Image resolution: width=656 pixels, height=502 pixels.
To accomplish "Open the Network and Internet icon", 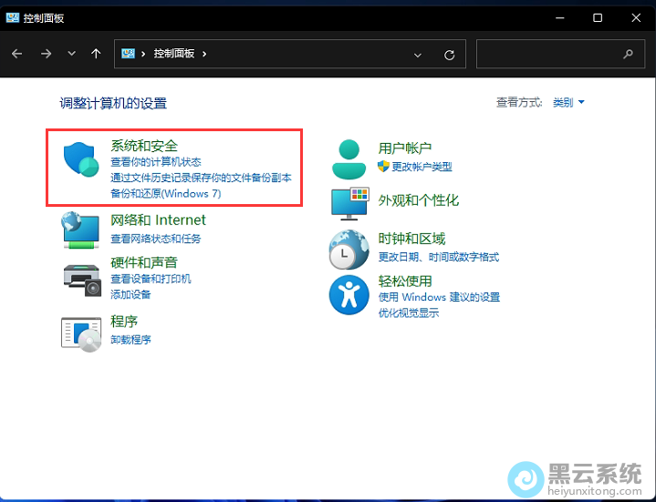I will click(x=80, y=229).
